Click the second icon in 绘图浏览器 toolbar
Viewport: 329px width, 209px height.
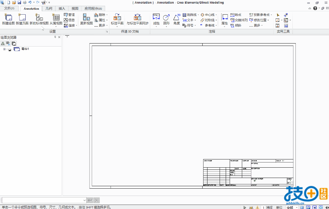[x=8, y=44]
